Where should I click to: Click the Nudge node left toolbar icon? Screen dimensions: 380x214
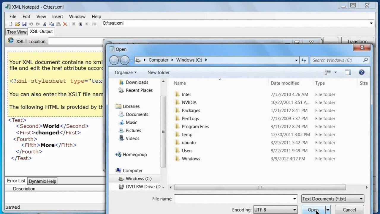87,24
